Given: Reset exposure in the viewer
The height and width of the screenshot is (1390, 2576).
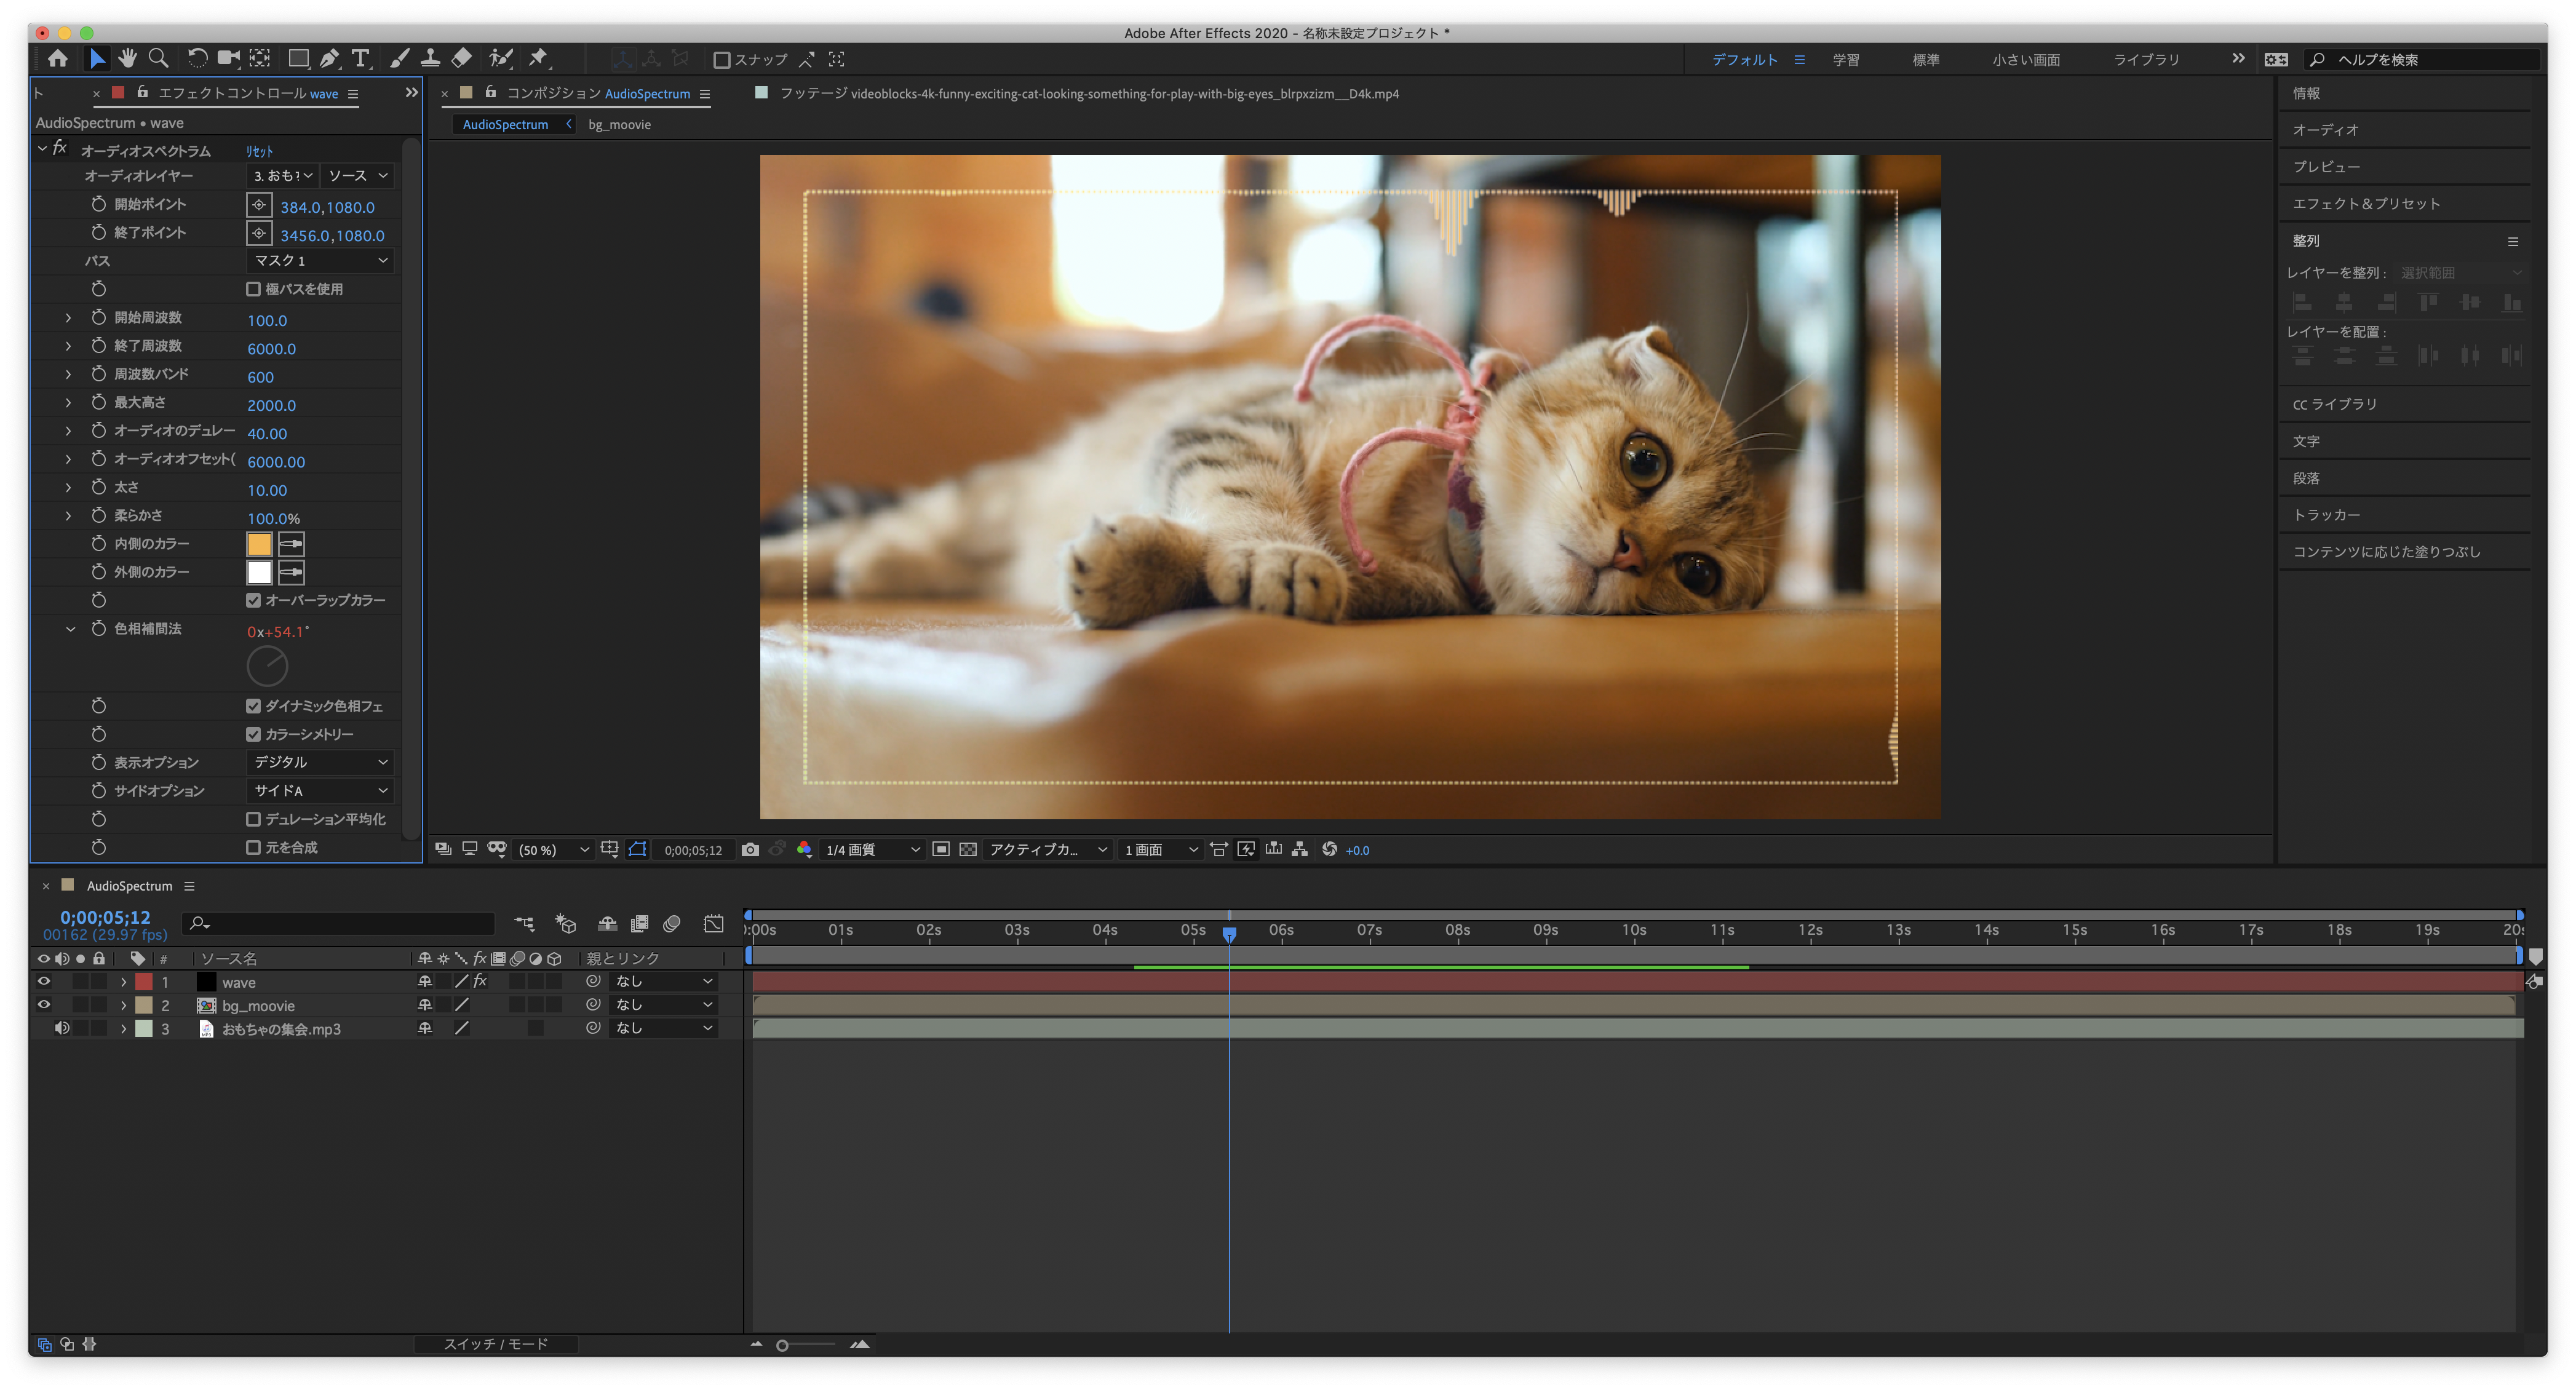Looking at the screenshot, I should (x=1329, y=850).
